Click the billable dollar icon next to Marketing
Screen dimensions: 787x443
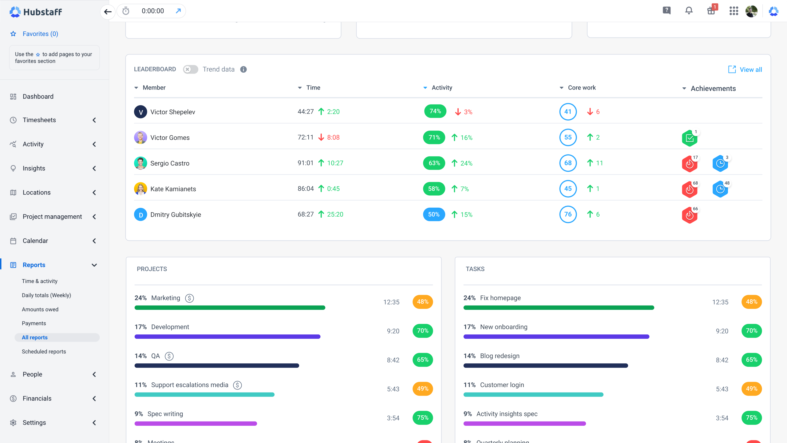coord(189,298)
